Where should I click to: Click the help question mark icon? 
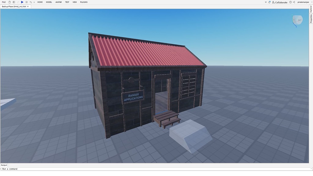(290, 2)
